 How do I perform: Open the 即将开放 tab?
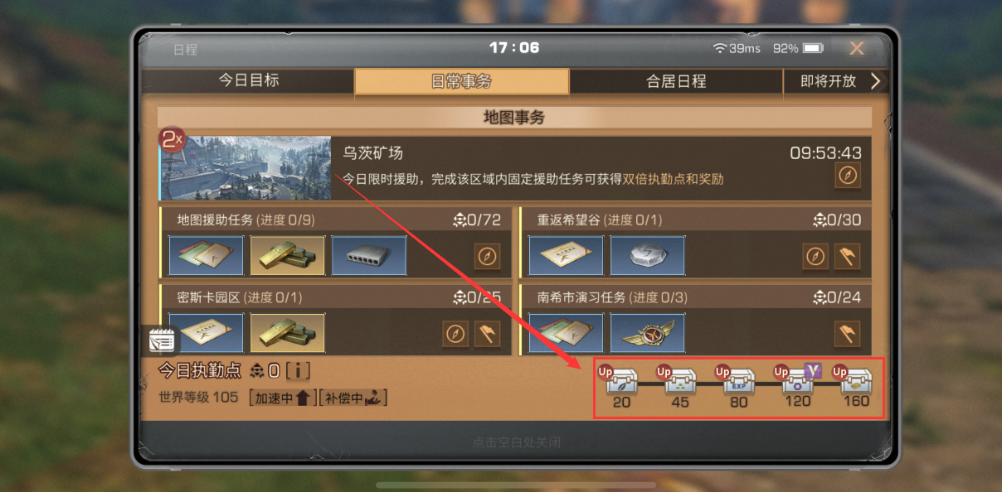click(x=828, y=81)
